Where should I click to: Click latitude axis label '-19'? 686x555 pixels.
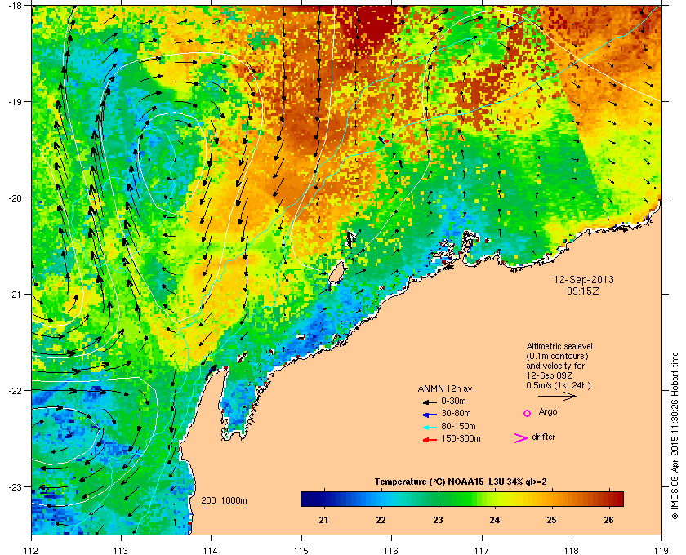(15, 102)
